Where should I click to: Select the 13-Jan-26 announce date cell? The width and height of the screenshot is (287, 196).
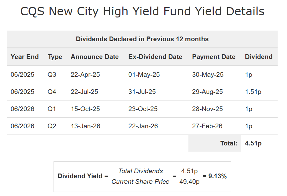click(x=85, y=126)
